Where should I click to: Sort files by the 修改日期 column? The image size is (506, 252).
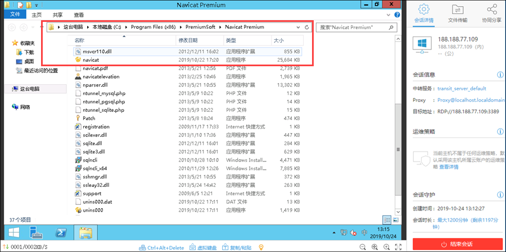(188, 40)
